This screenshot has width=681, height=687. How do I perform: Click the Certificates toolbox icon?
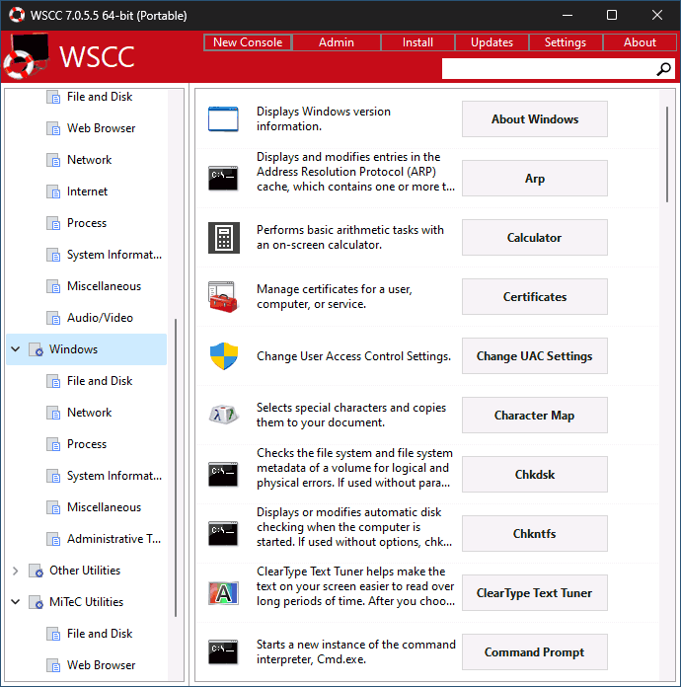point(223,297)
